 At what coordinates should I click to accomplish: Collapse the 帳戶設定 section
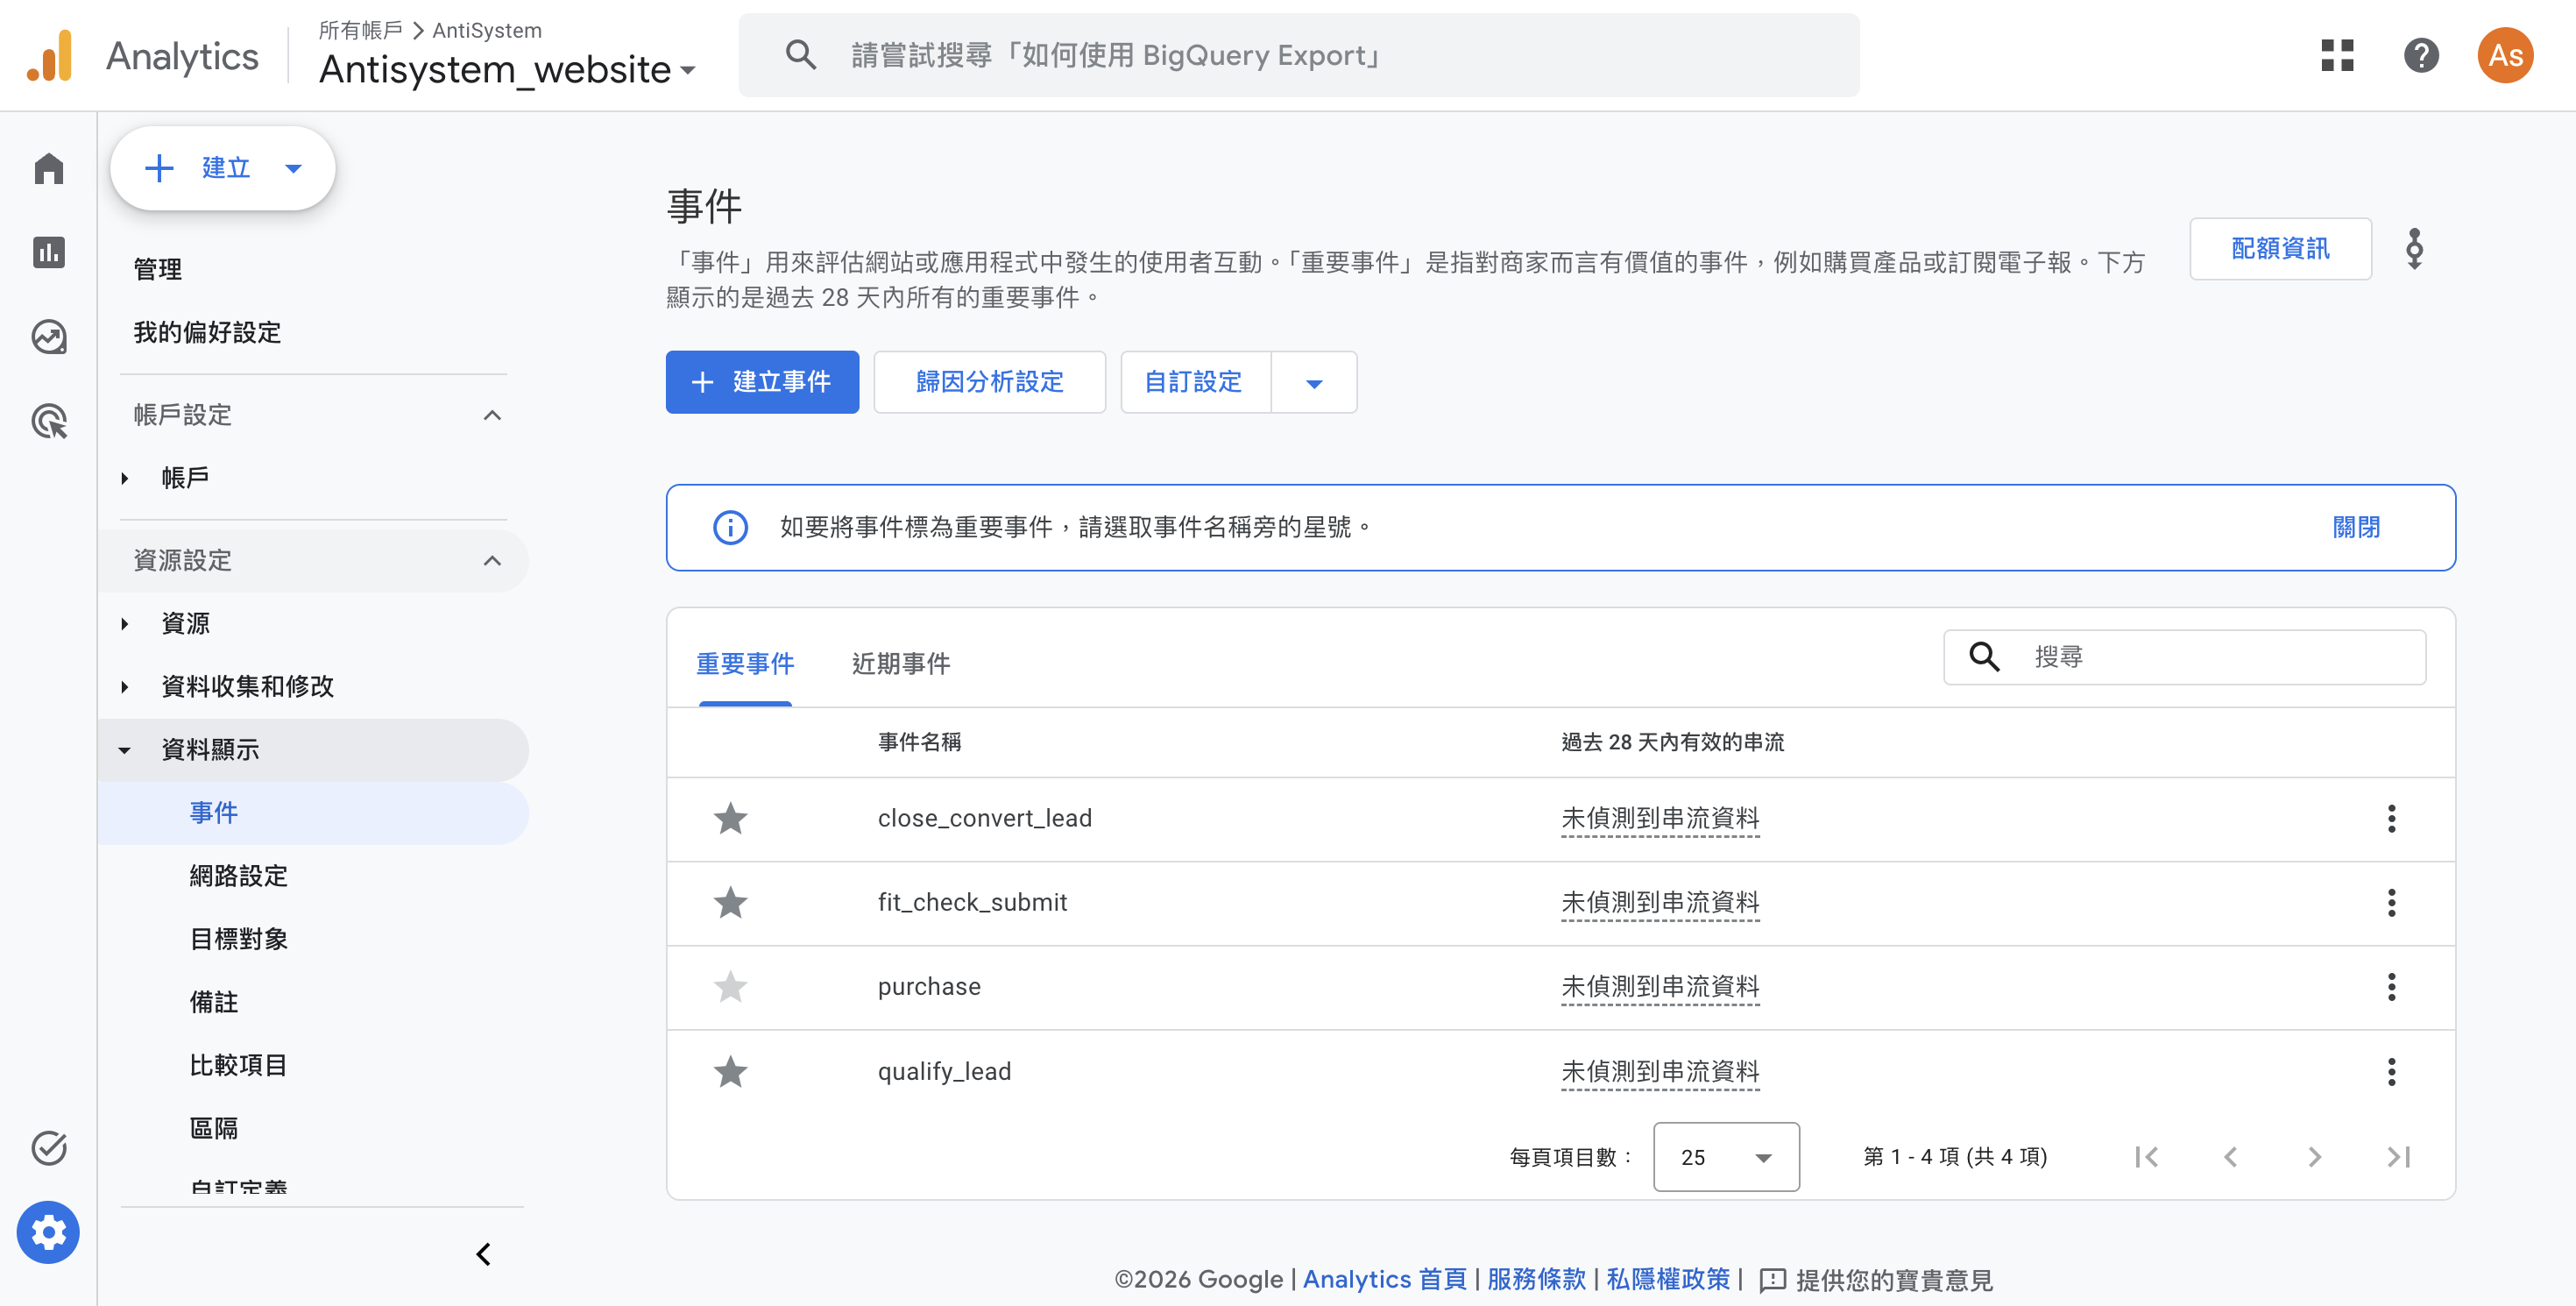click(x=492, y=415)
